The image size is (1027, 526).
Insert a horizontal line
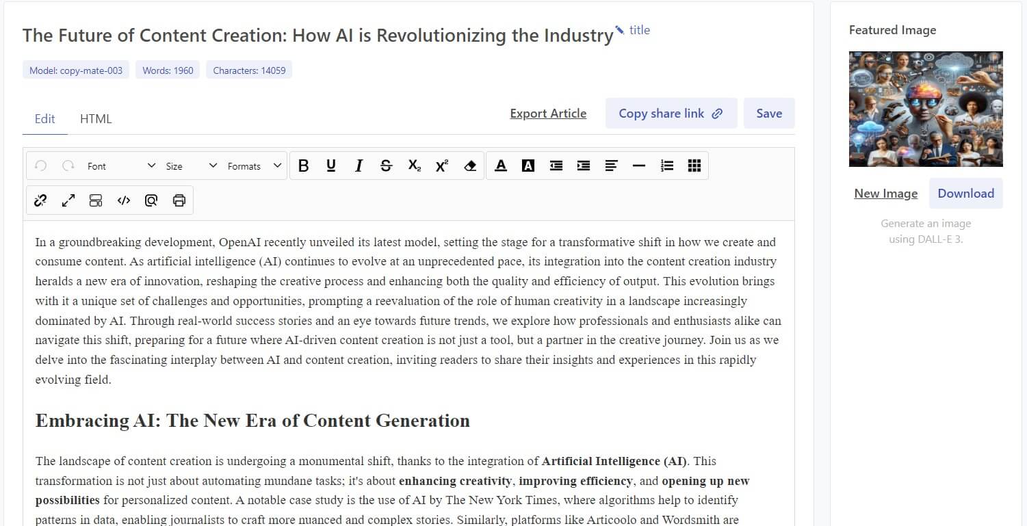pyautogui.click(x=639, y=166)
